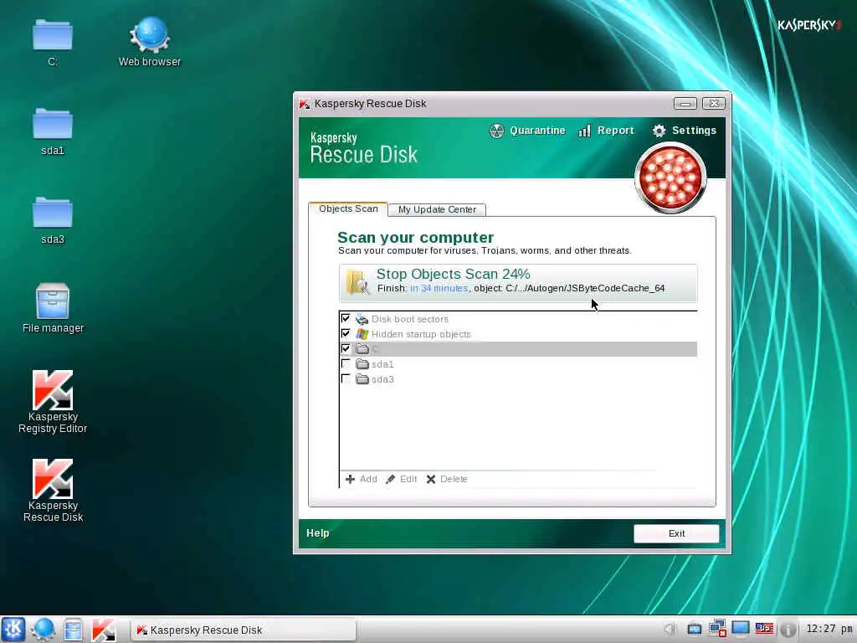The width and height of the screenshot is (857, 643).
Task: Click the info tray icon
Action: 788,630
